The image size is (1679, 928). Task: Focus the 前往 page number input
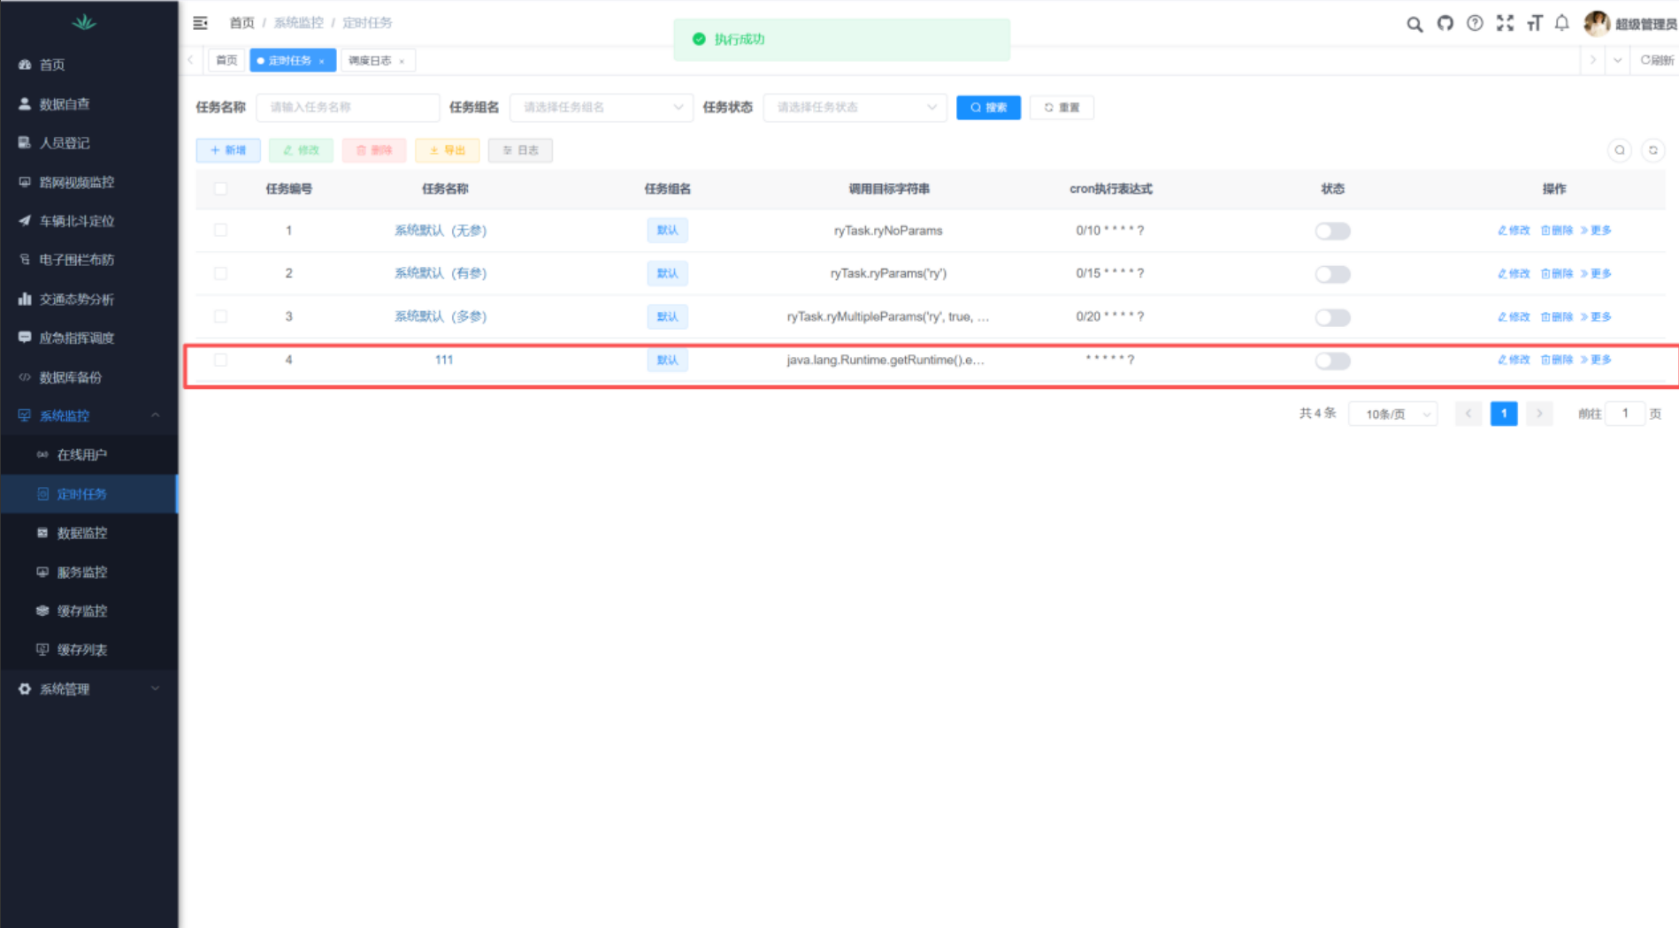tap(1625, 414)
